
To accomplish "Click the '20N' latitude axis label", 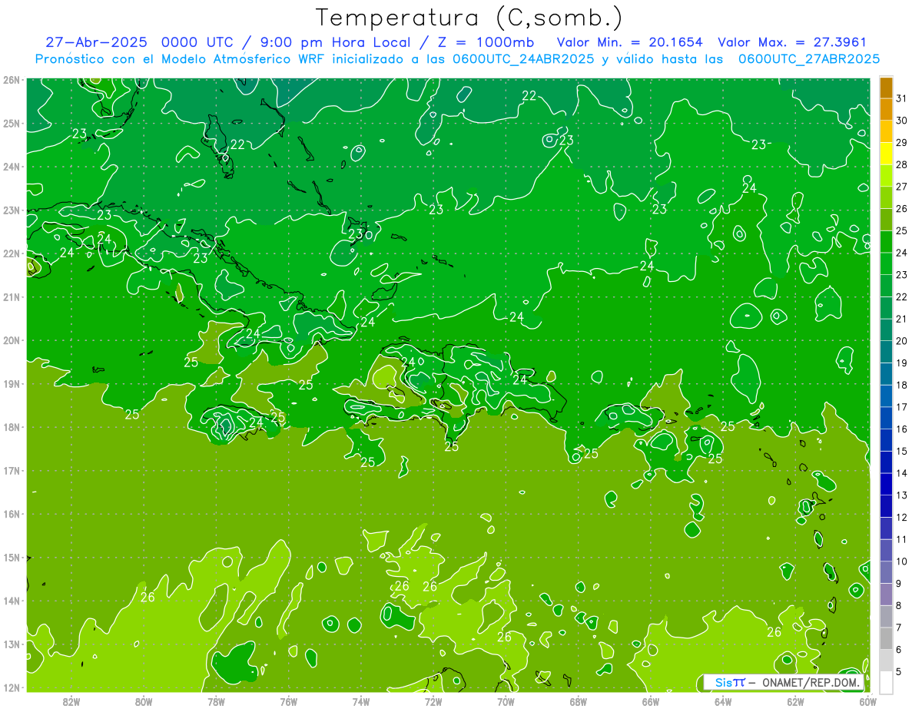I will [x=12, y=340].
